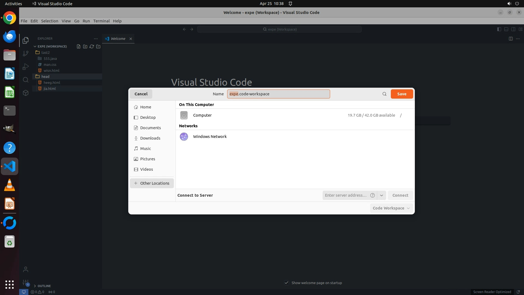Toggle the panel layout icon
Image resolution: width=524 pixels, height=295 pixels.
click(x=506, y=29)
